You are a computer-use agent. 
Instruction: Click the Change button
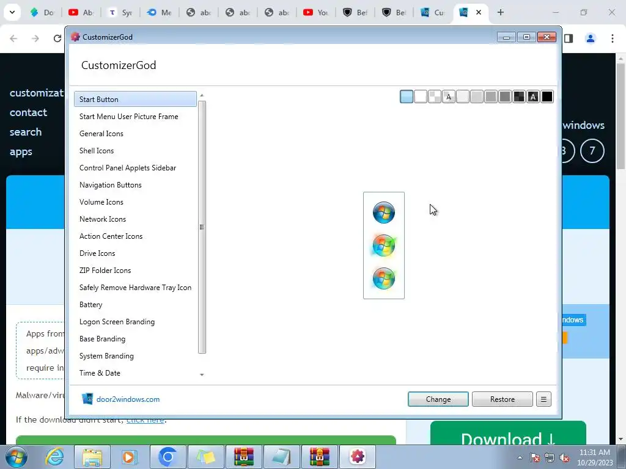tap(438, 399)
